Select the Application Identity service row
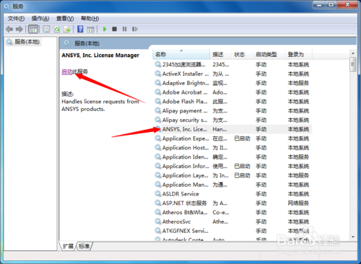361x264 pixels. click(232, 157)
